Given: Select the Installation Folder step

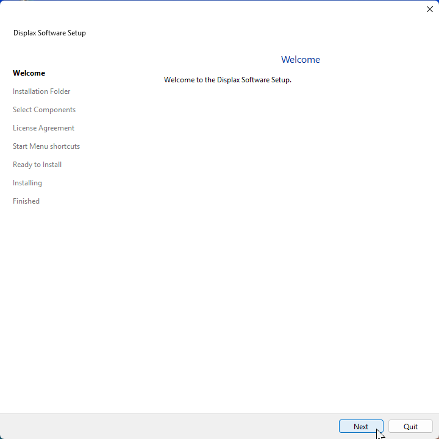Looking at the screenshot, I should [41, 91].
